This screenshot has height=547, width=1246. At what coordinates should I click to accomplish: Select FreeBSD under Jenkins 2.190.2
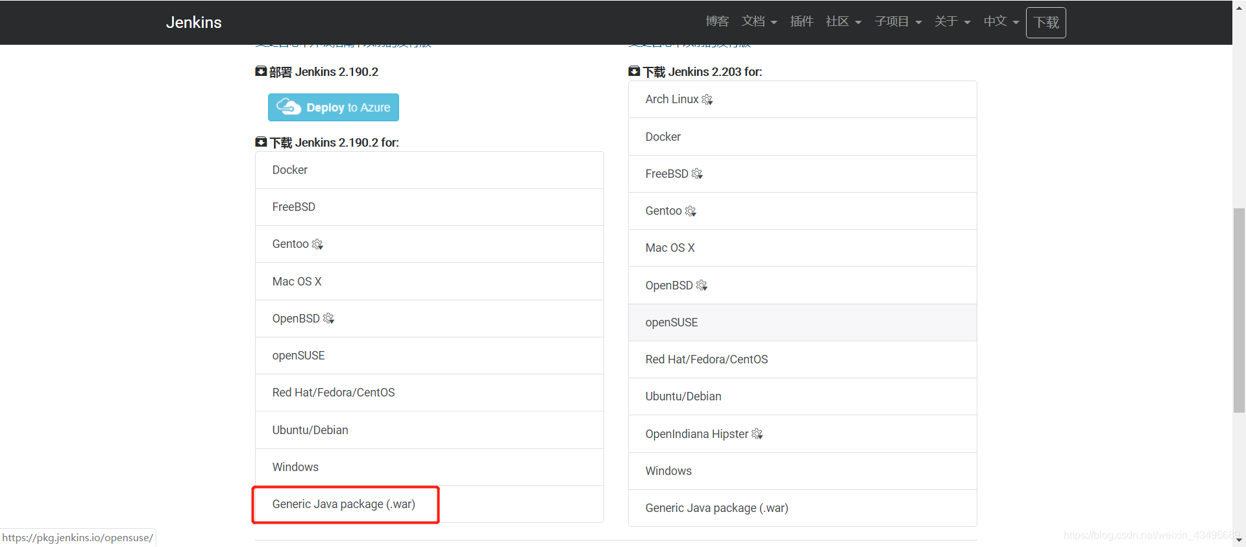coord(430,207)
